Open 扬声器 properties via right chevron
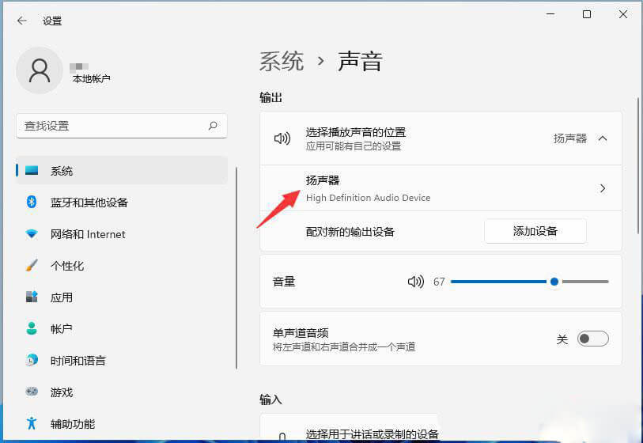This screenshot has width=643, height=443. [x=603, y=188]
